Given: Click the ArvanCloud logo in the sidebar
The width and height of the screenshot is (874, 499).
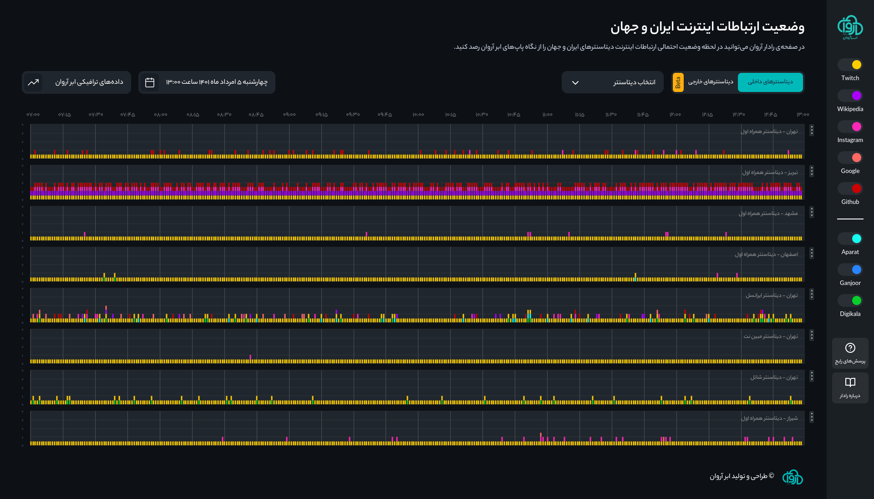Looking at the screenshot, I should [x=850, y=27].
